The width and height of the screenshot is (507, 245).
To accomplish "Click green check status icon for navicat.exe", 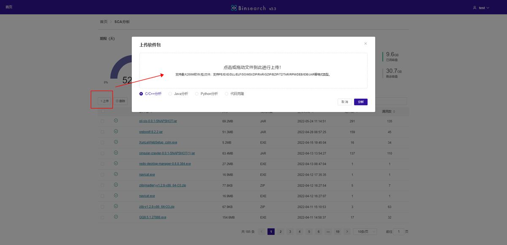I will pyautogui.click(x=115, y=175).
